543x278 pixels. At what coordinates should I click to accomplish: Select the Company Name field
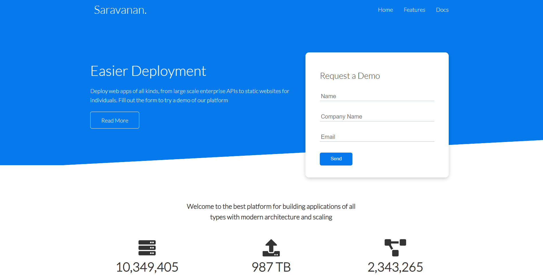(377, 117)
